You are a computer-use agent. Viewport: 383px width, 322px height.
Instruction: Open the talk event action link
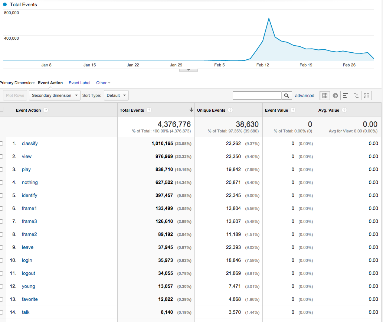[26, 312]
